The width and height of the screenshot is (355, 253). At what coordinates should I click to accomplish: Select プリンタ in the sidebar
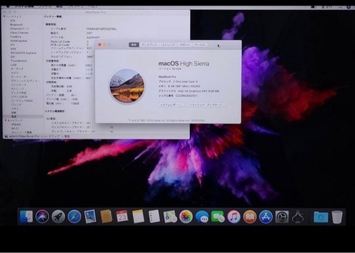click(x=16, y=105)
